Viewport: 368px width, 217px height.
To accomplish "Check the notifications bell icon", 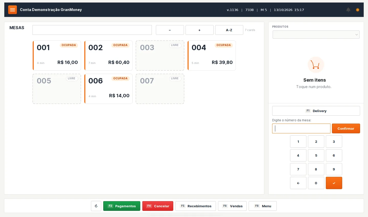I will (348, 10).
